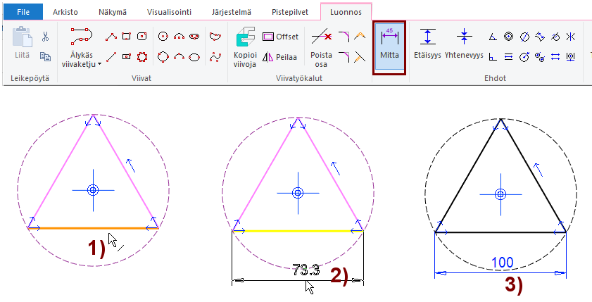Select the equal length constraint icon
Image resolution: width=592 pixels, height=302 pixels.
pos(555,57)
